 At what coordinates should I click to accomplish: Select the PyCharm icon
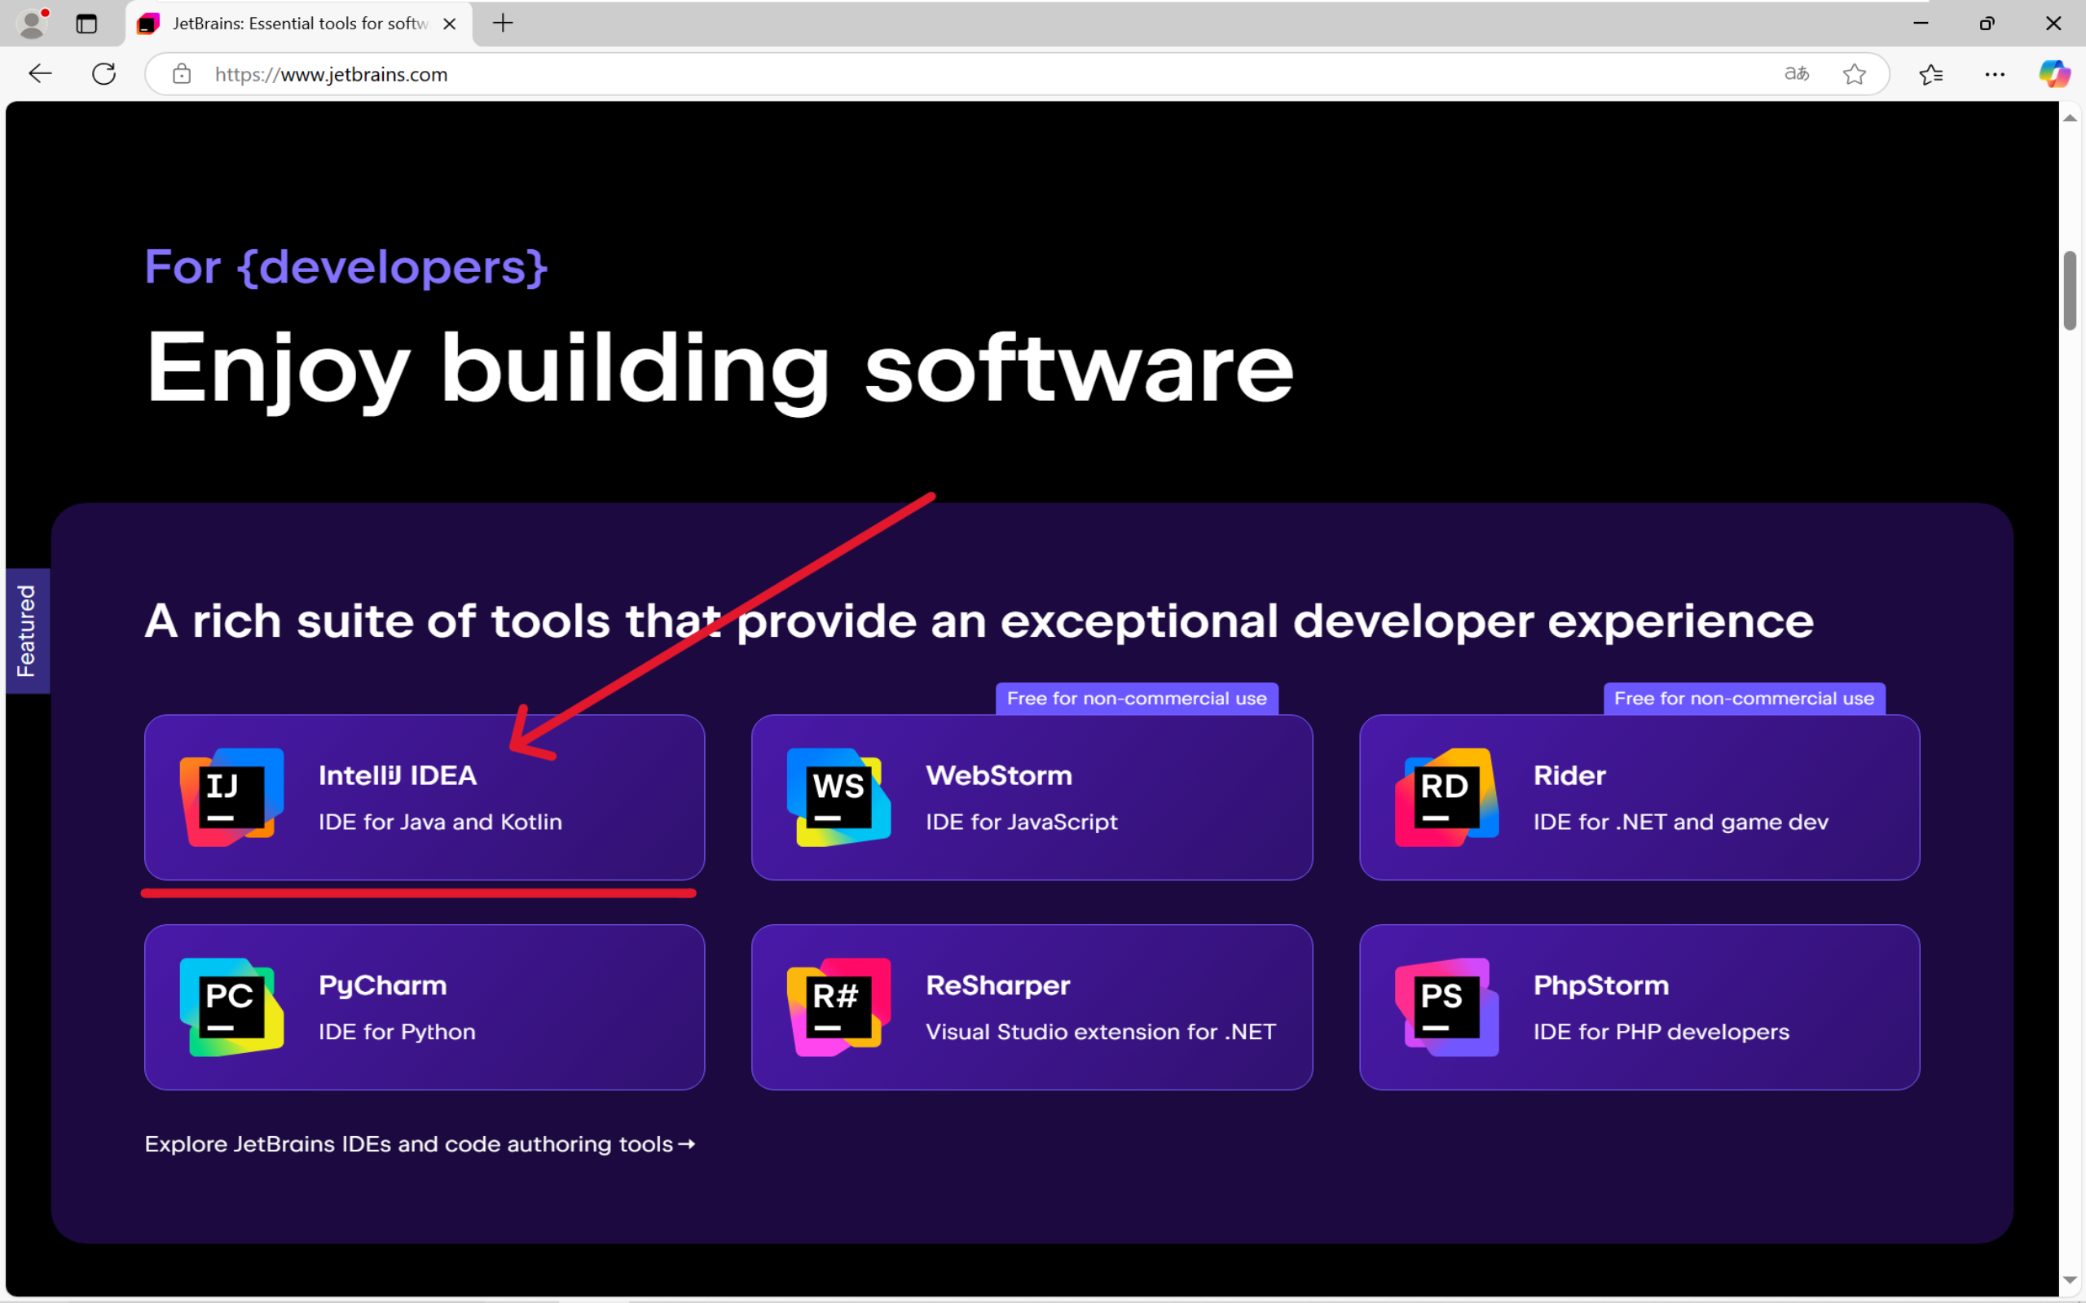pos(228,1007)
